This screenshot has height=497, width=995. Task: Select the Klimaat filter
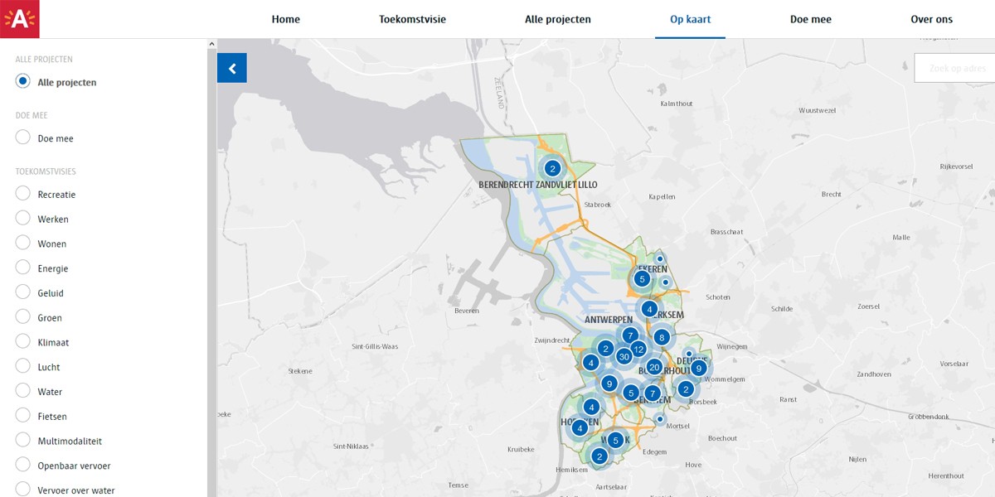point(23,342)
